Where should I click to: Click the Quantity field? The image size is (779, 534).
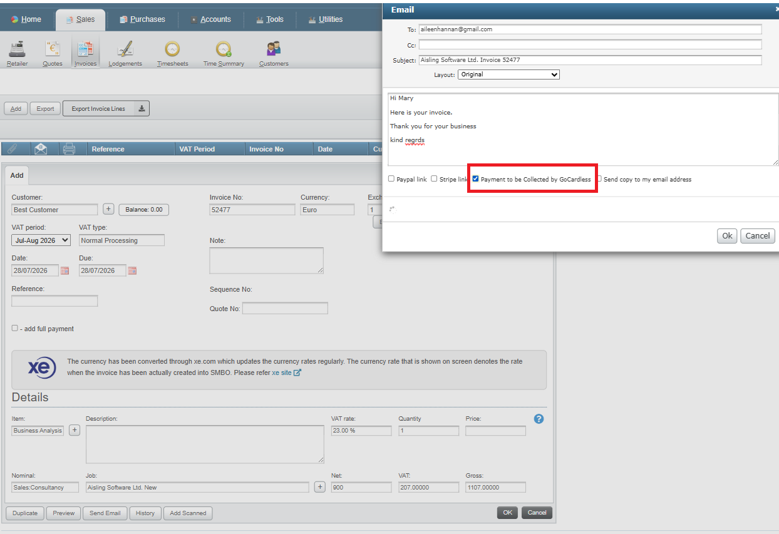[x=428, y=431]
